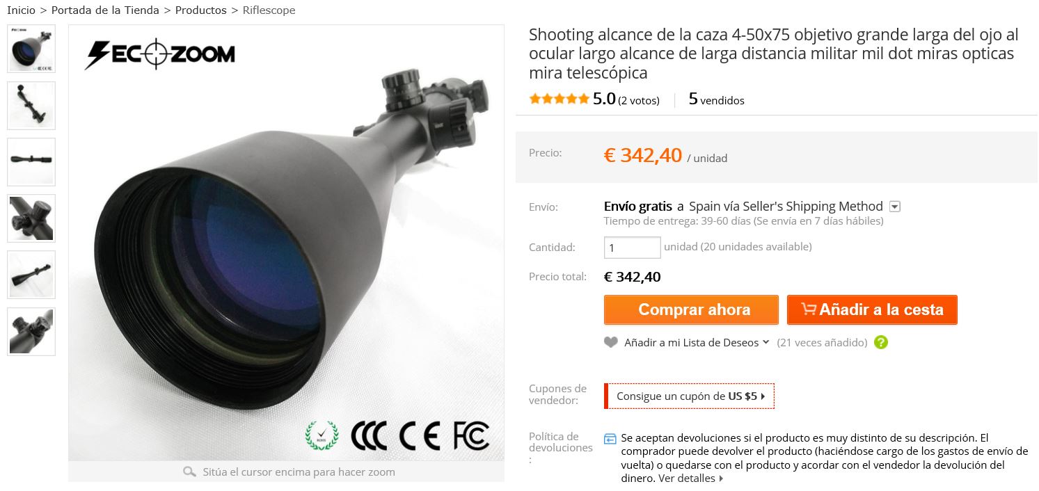Click the returns policy icon
The image size is (1039, 491).
point(610,439)
